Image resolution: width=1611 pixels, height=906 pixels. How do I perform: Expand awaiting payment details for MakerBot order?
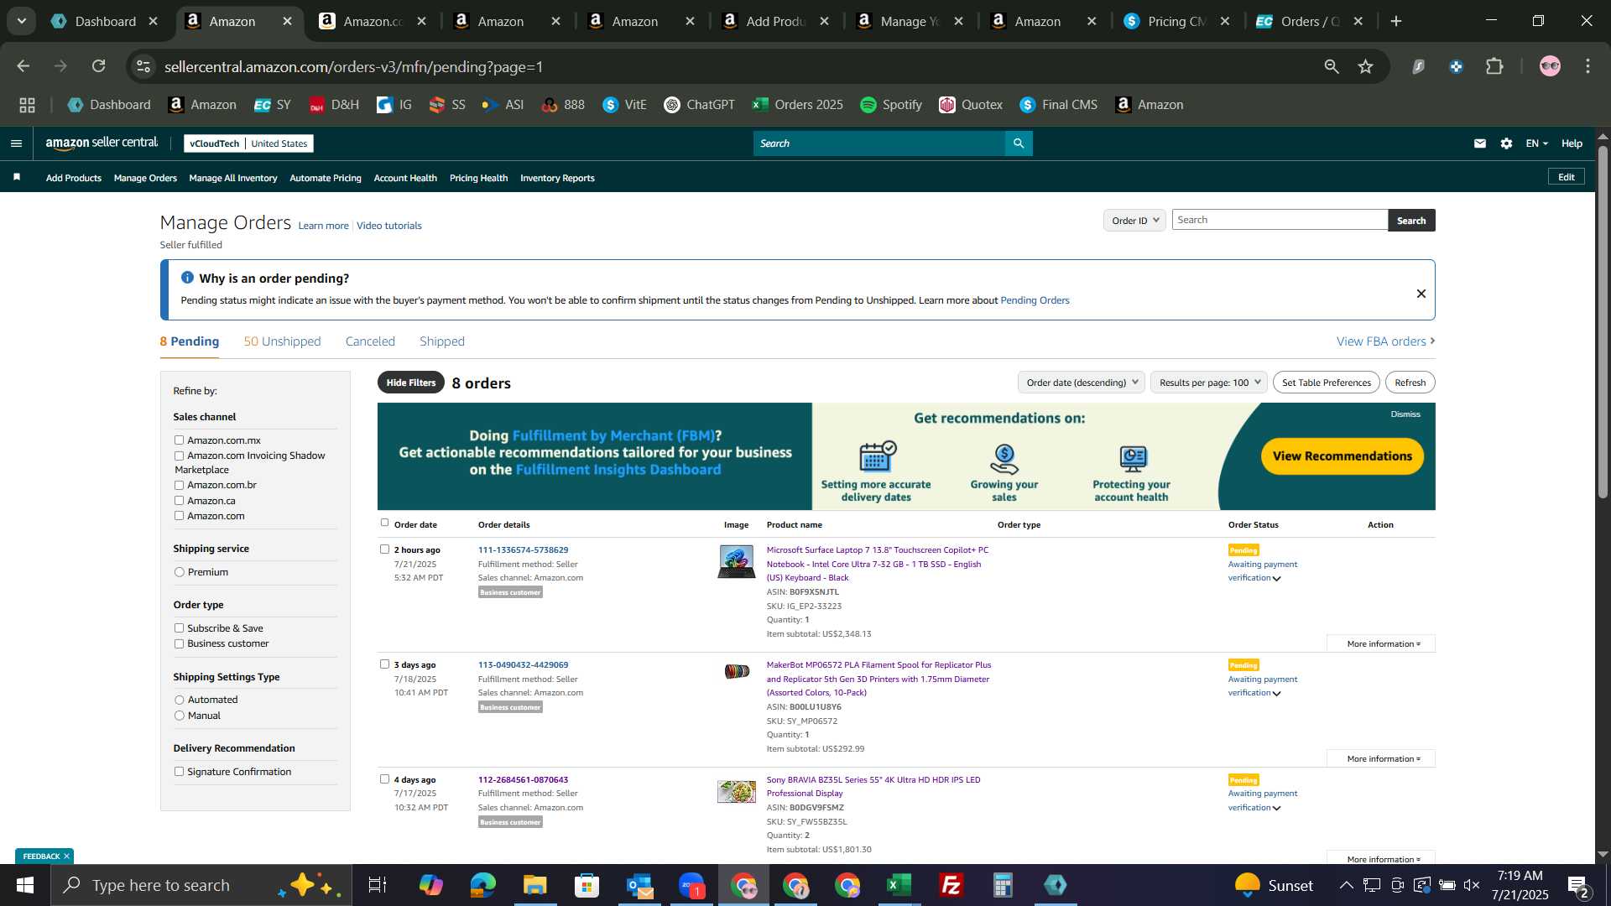1276,694
